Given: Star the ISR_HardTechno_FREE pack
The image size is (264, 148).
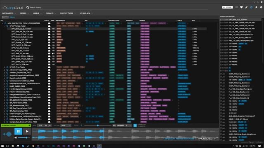Looking at the screenshot, I should [x=7, y=103].
